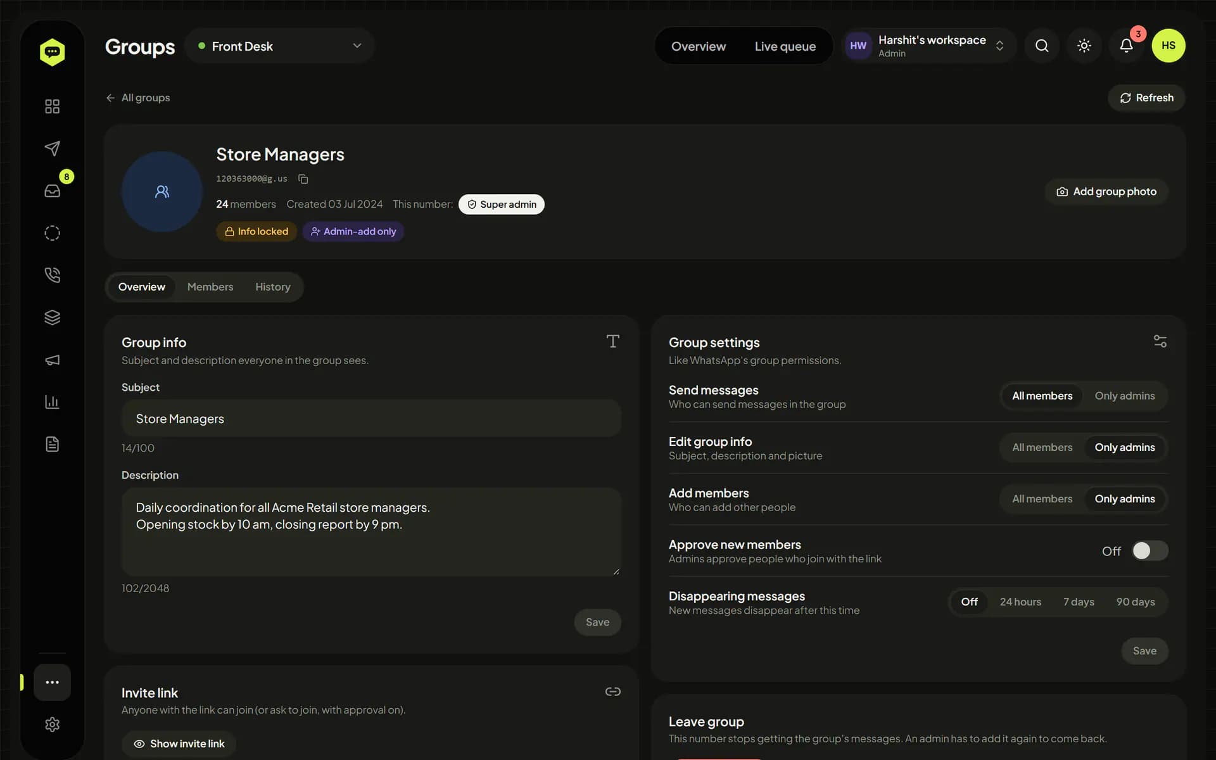The width and height of the screenshot is (1216, 760).
Task: Open Overview in the top navigation
Action: pos(699,46)
